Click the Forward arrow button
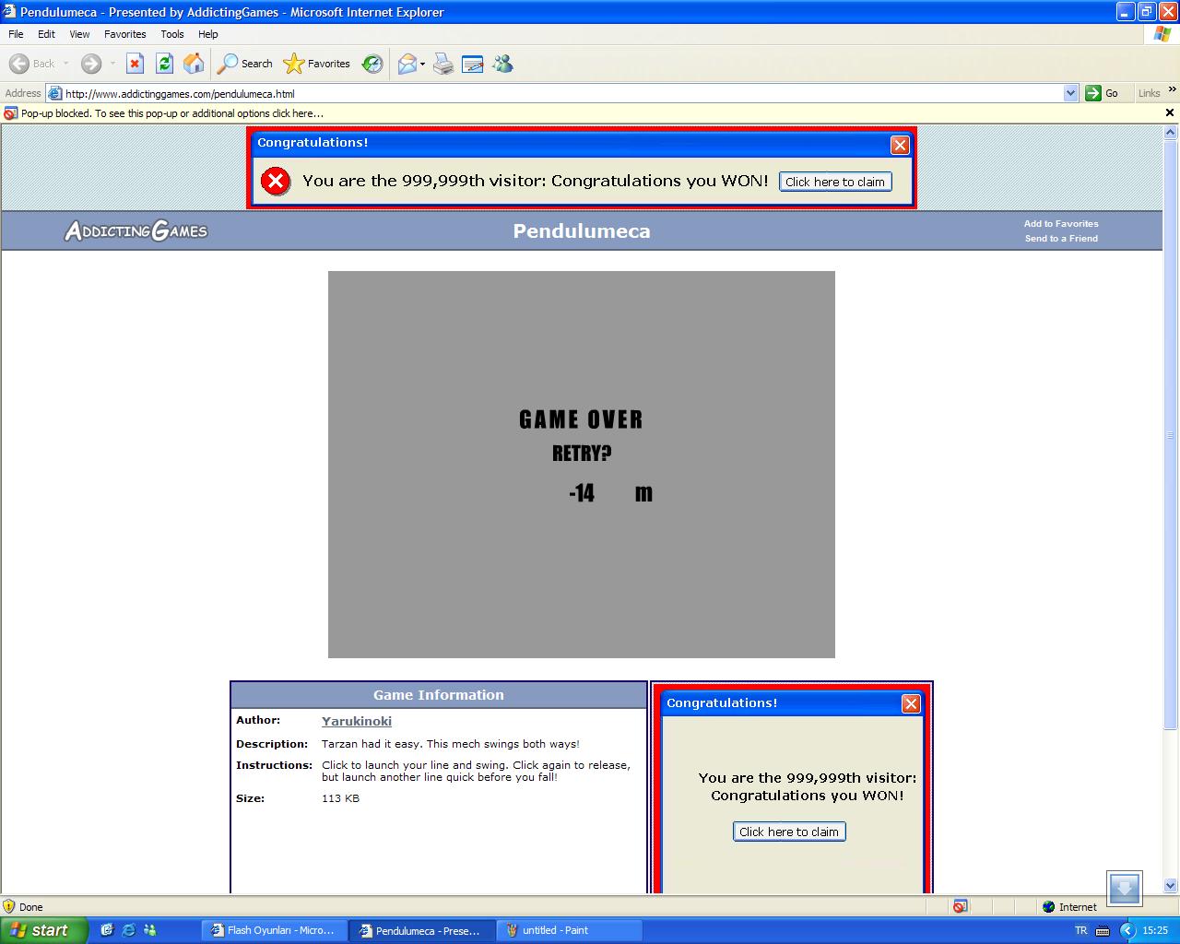1180x944 pixels. (90, 64)
